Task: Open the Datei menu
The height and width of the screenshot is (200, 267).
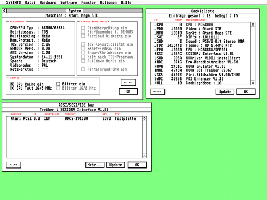Action: pos(30,3)
